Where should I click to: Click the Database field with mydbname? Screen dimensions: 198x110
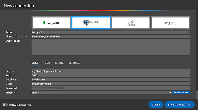tap(111, 80)
